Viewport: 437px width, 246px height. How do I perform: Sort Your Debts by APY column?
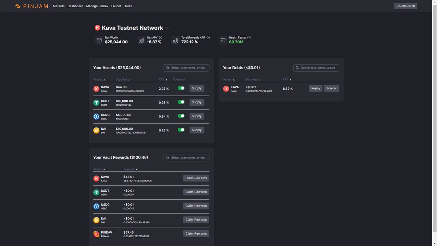click(287, 79)
